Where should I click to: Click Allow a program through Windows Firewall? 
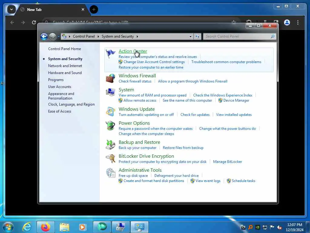click(193, 81)
